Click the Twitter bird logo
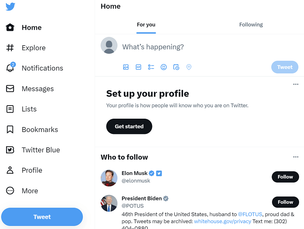Viewport: 304px width, 229px height. click(x=10, y=6)
